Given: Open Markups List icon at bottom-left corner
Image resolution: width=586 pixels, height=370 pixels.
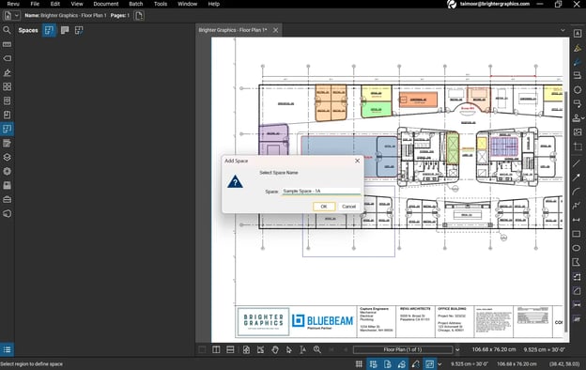Looking at the screenshot, I should pyautogui.click(x=7, y=350).
